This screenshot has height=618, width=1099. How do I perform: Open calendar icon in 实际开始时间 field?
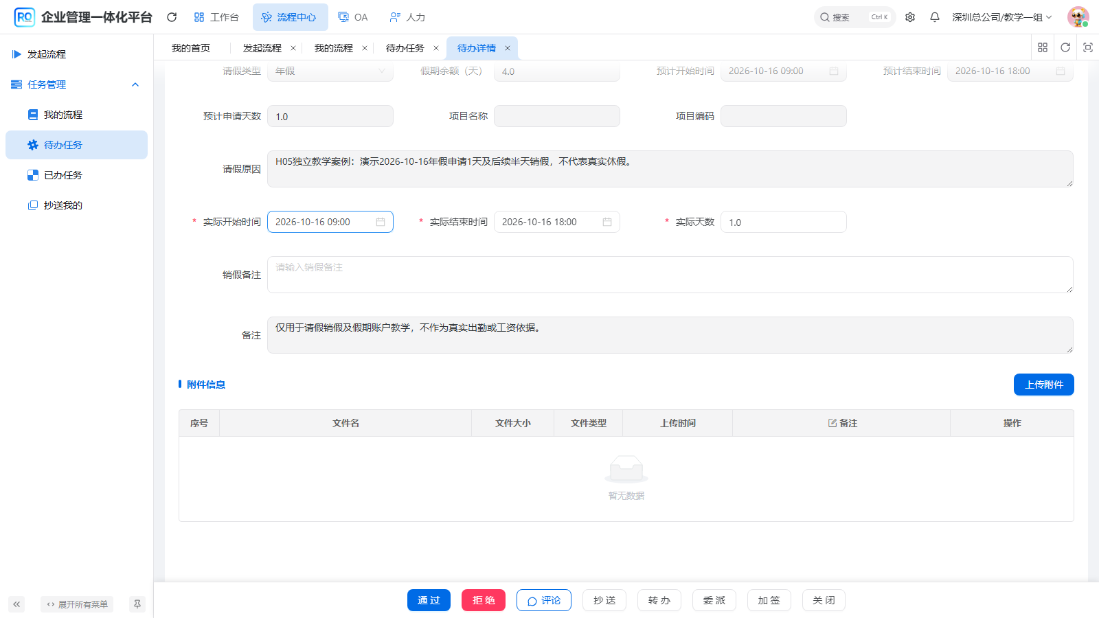381,222
